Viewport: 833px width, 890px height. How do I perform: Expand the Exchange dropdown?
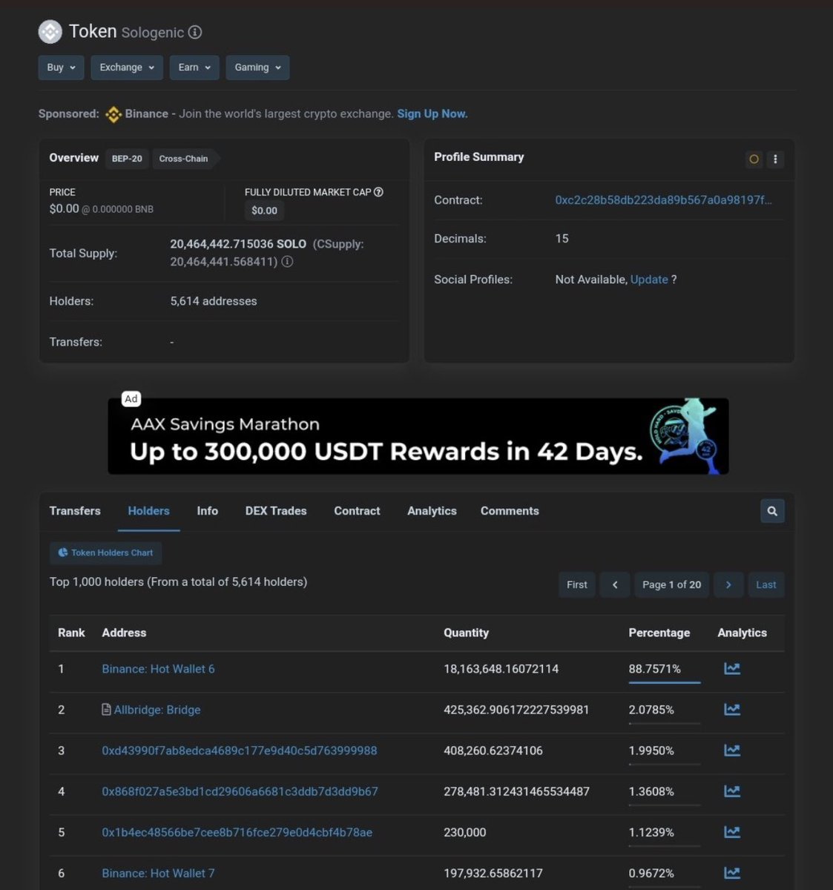[x=127, y=67]
